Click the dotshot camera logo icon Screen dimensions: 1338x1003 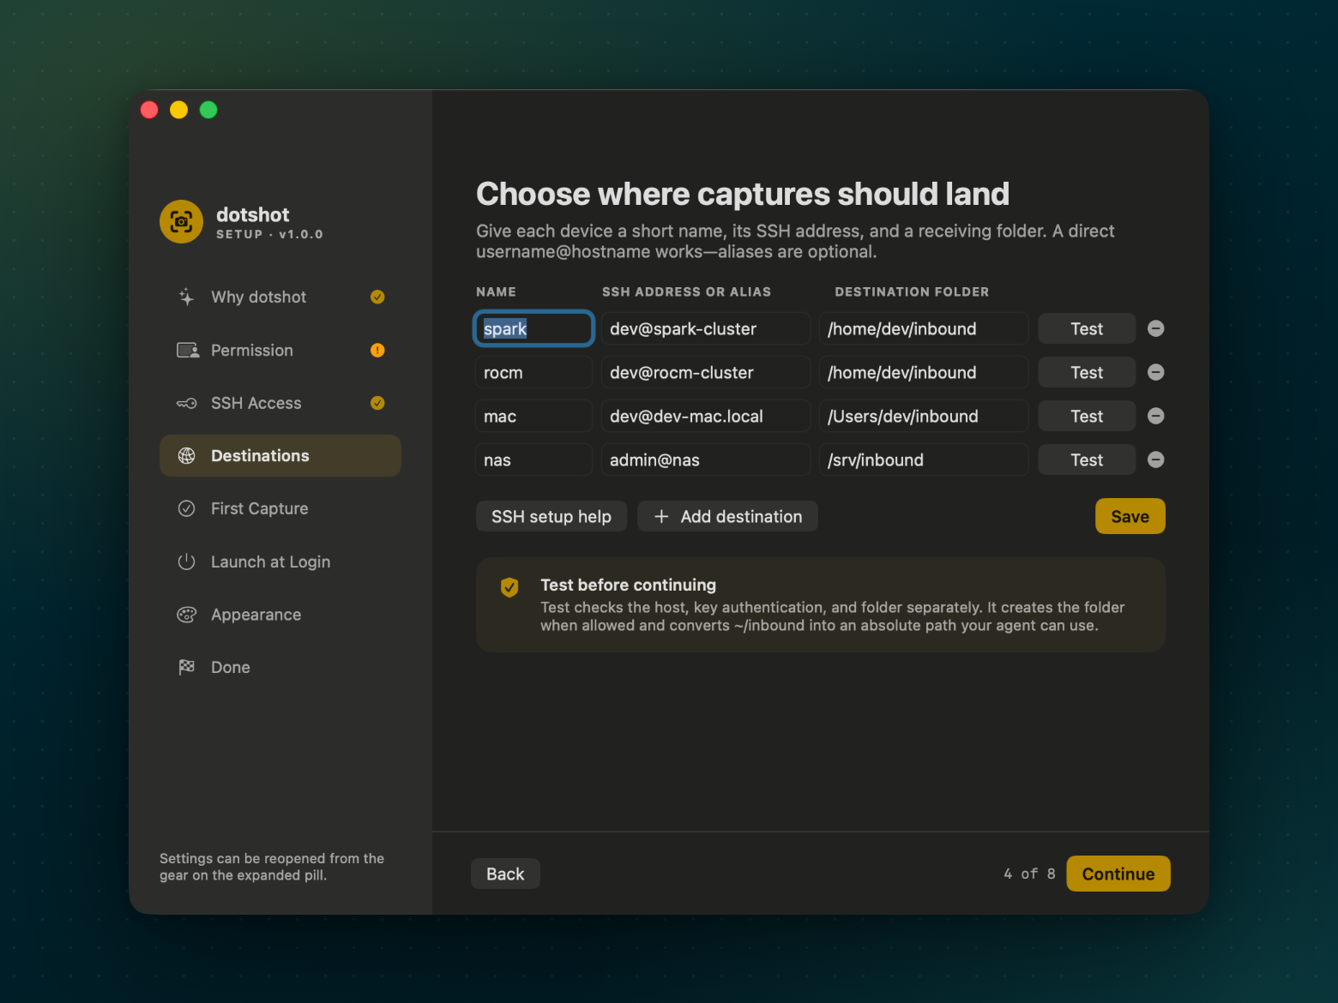coord(181,222)
